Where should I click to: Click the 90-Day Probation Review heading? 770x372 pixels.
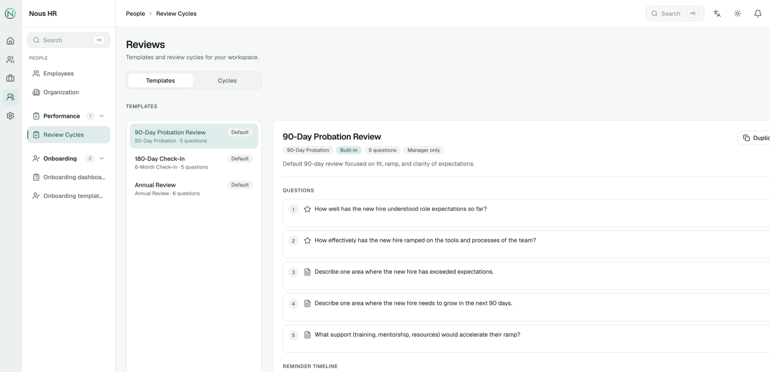pos(332,137)
